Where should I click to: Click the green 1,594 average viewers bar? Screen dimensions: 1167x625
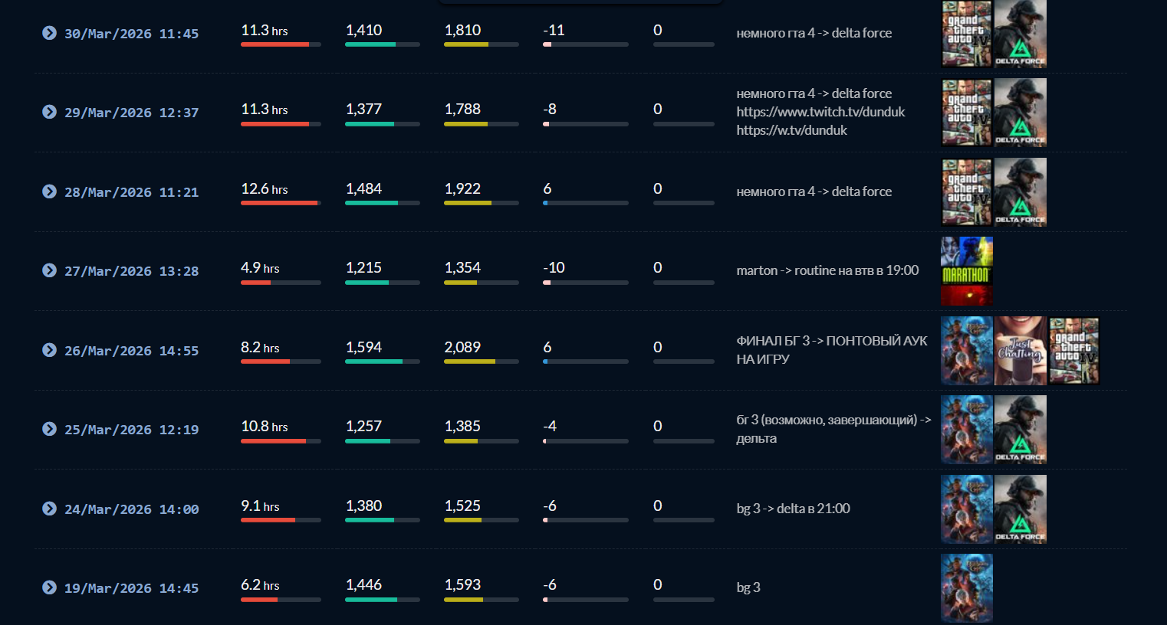point(383,362)
